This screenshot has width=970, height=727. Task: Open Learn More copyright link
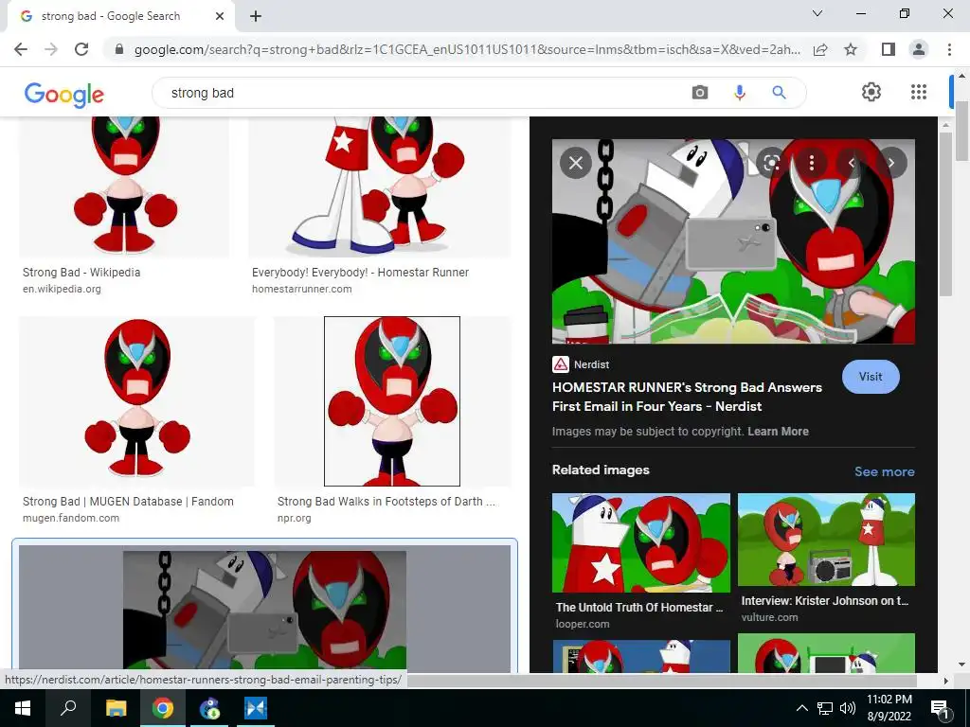pos(778,432)
